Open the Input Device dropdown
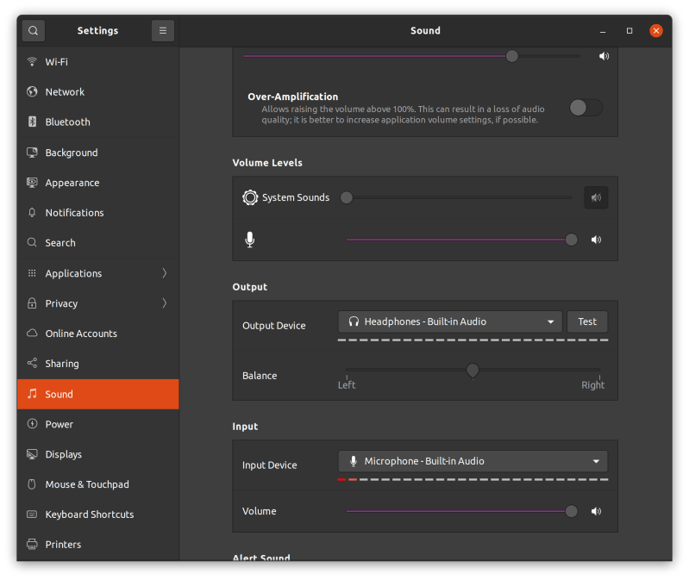Image resolution: width=689 pixels, height=580 pixels. (473, 461)
